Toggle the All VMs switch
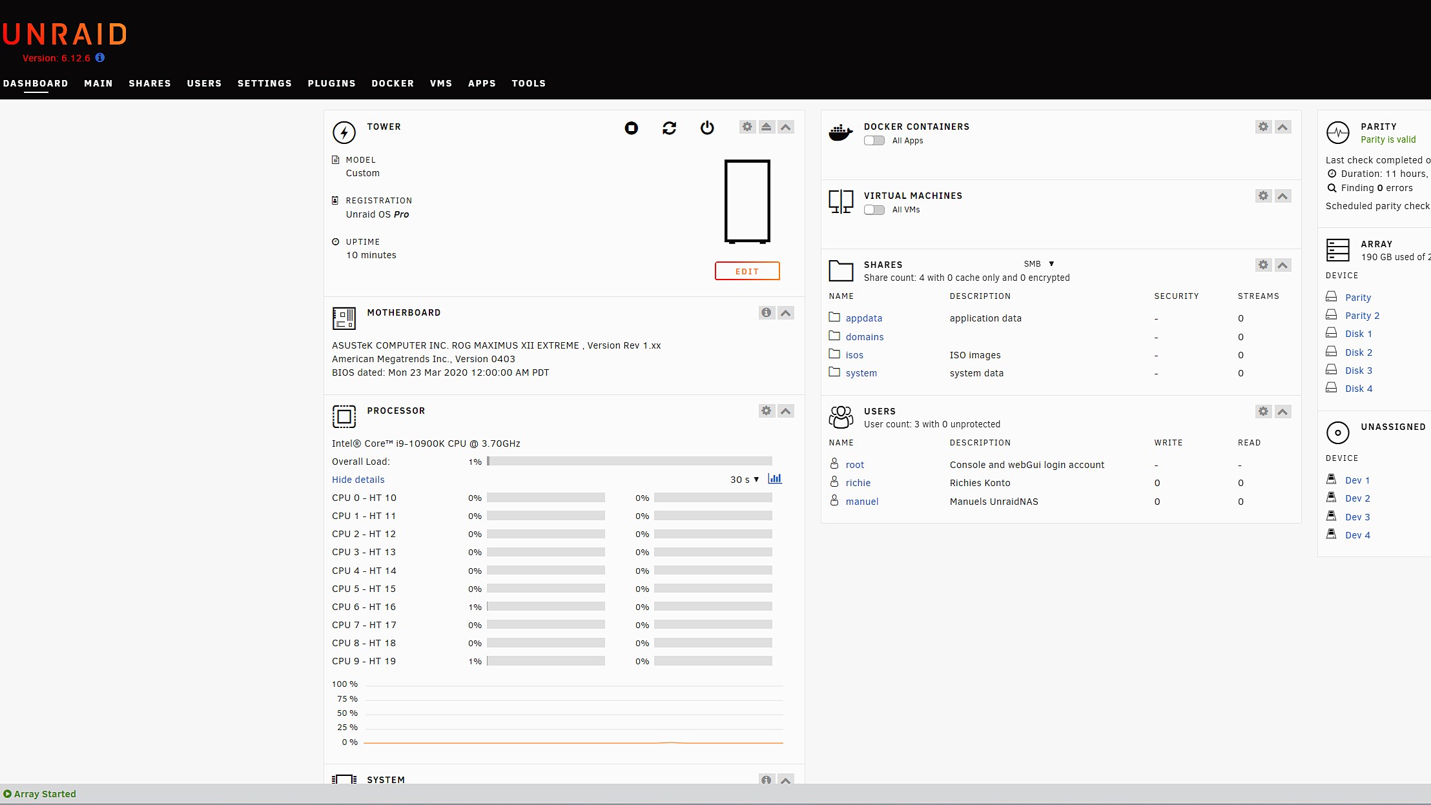The height and width of the screenshot is (805, 1431). tap(874, 210)
